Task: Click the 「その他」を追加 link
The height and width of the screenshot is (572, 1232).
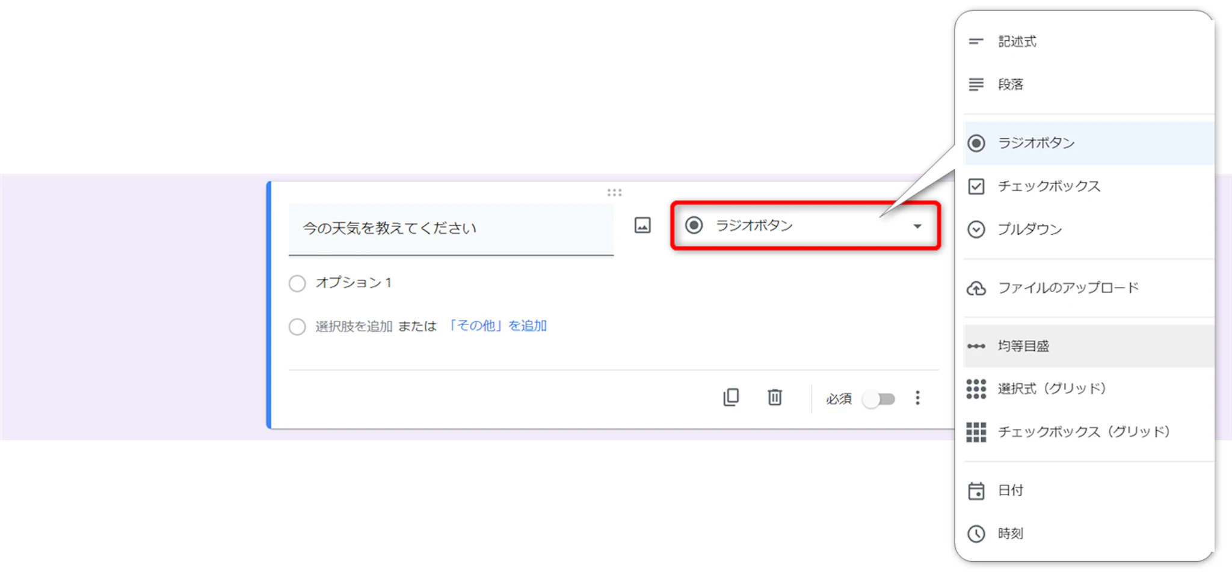Action: coord(496,326)
